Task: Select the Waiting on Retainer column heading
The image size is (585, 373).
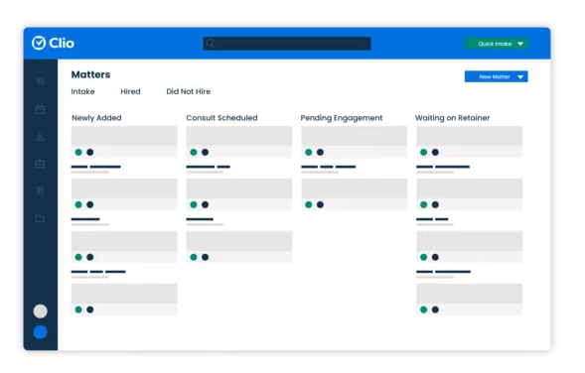Action: pyautogui.click(x=452, y=118)
